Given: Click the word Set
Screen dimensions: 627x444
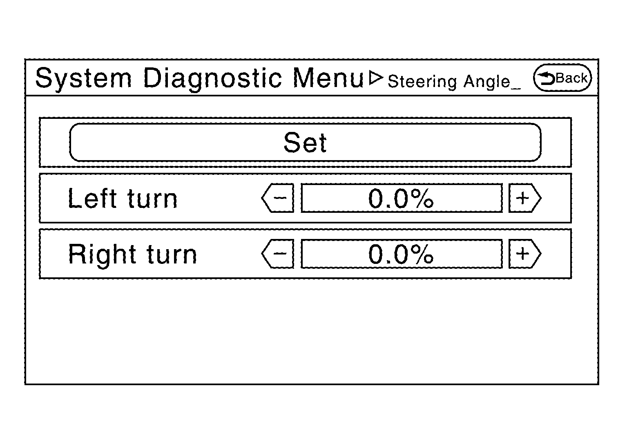Looking at the screenshot, I should pyautogui.click(x=305, y=143).
